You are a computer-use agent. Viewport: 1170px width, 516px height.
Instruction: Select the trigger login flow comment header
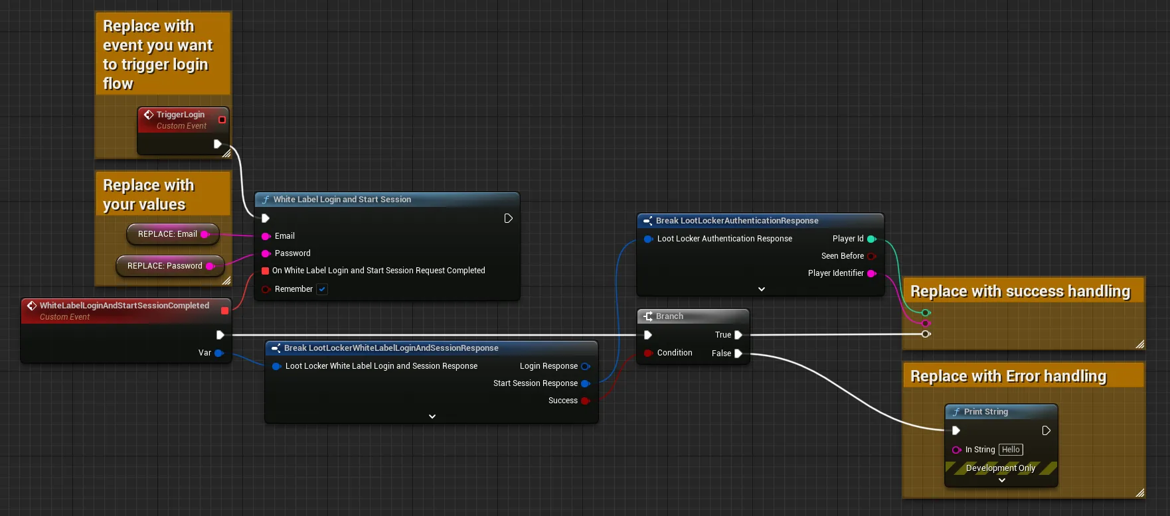point(163,54)
